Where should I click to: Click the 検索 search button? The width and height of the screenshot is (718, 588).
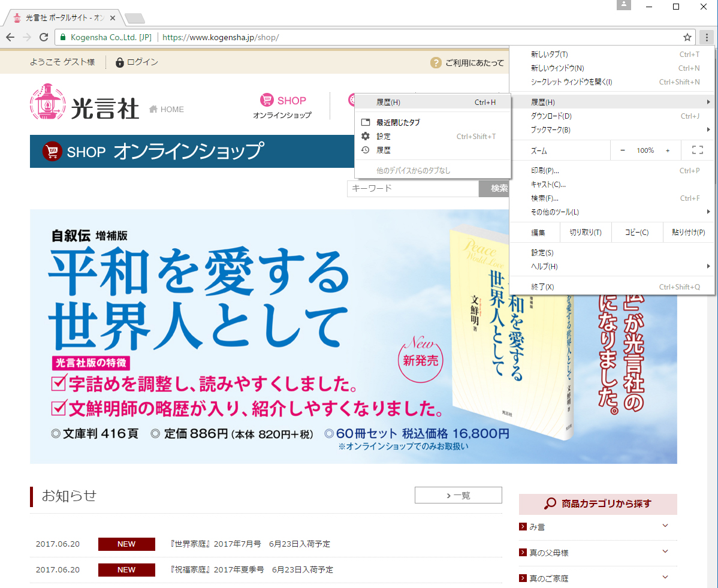pyautogui.click(x=494, y=188)
